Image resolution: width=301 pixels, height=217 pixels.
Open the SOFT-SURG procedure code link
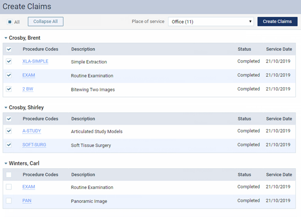(x=34, y=145)
